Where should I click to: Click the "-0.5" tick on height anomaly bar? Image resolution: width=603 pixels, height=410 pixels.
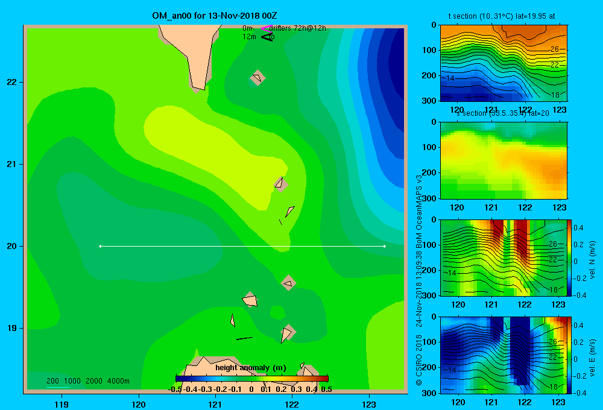click(x=175, y=389)
